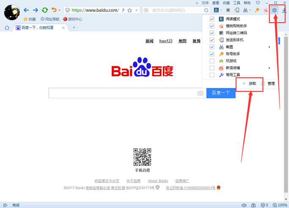Open the 工具 menu
289x208 pixels.
pos(237,3)
